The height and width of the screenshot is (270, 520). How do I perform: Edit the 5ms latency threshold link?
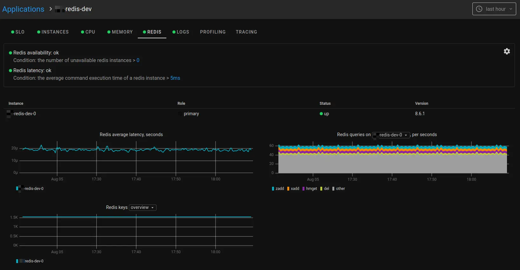click(x=175, y=78)
